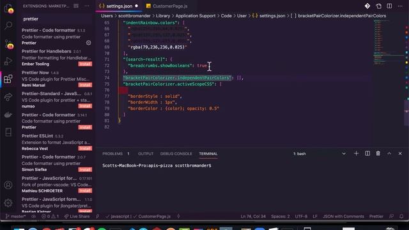Split the editor to the right
The width and height of the screenshot is (409, 230).
(x=389, y=6)
